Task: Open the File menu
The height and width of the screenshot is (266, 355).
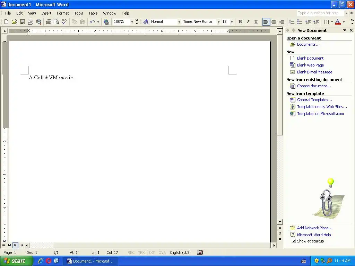Action: point(8,13)
